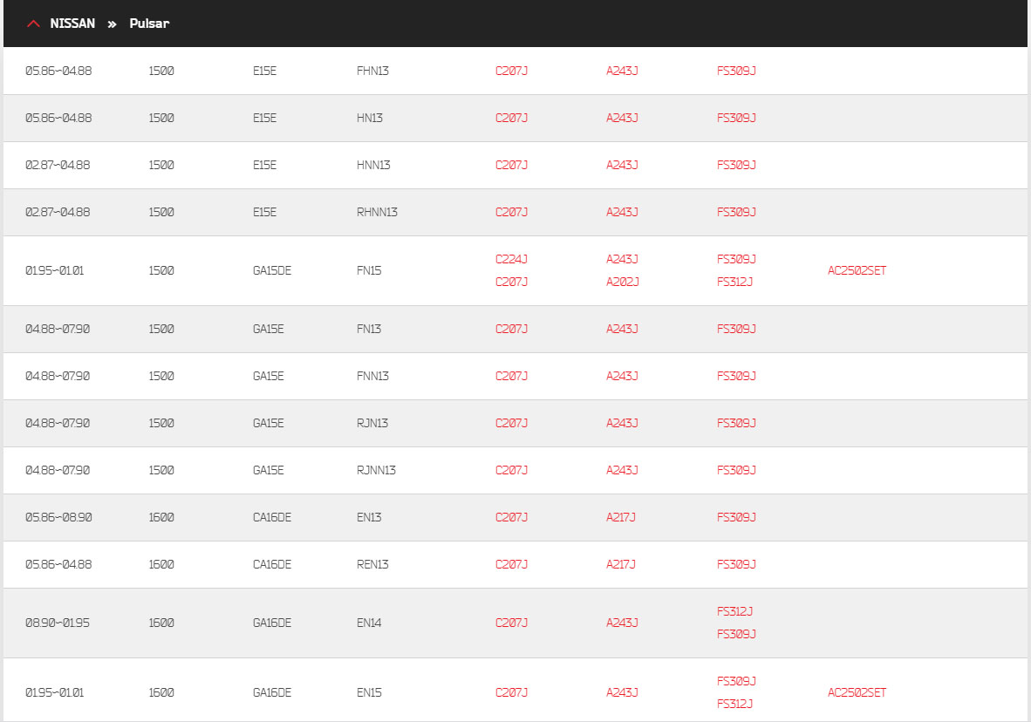Screen dimensions: 1031x722
Task: Open FS309J link in EN15 row
Action: [736, 681]
